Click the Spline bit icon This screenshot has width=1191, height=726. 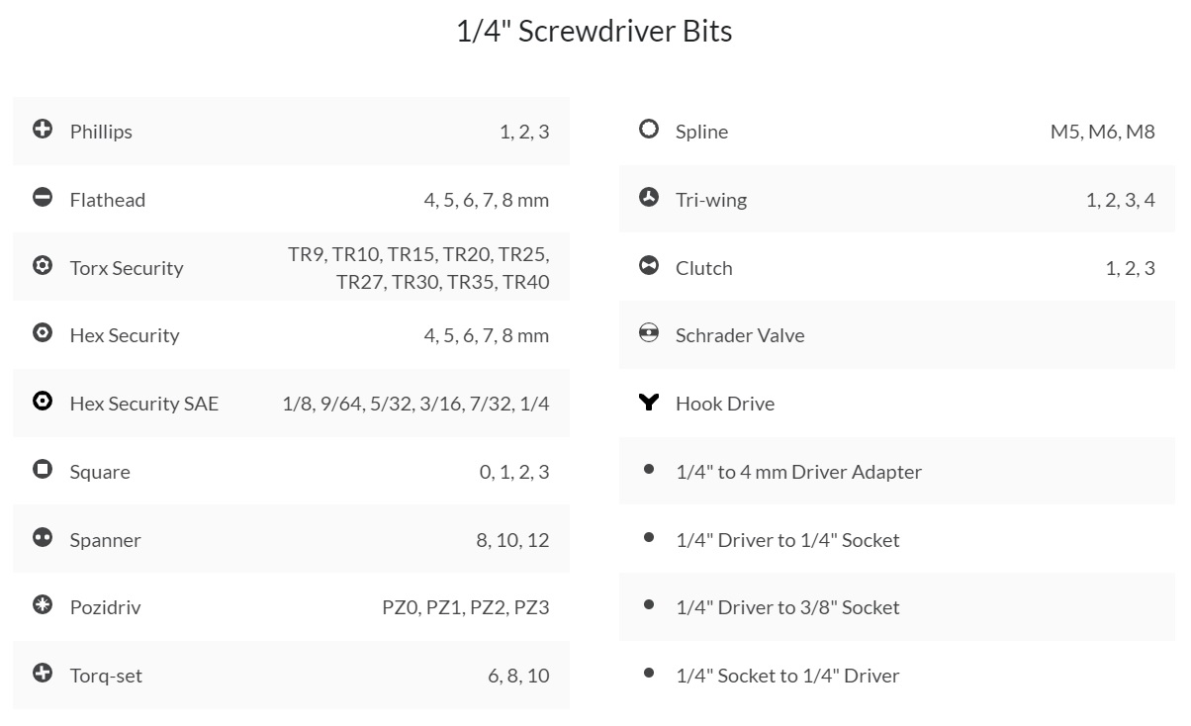click(x=649, y=129)
